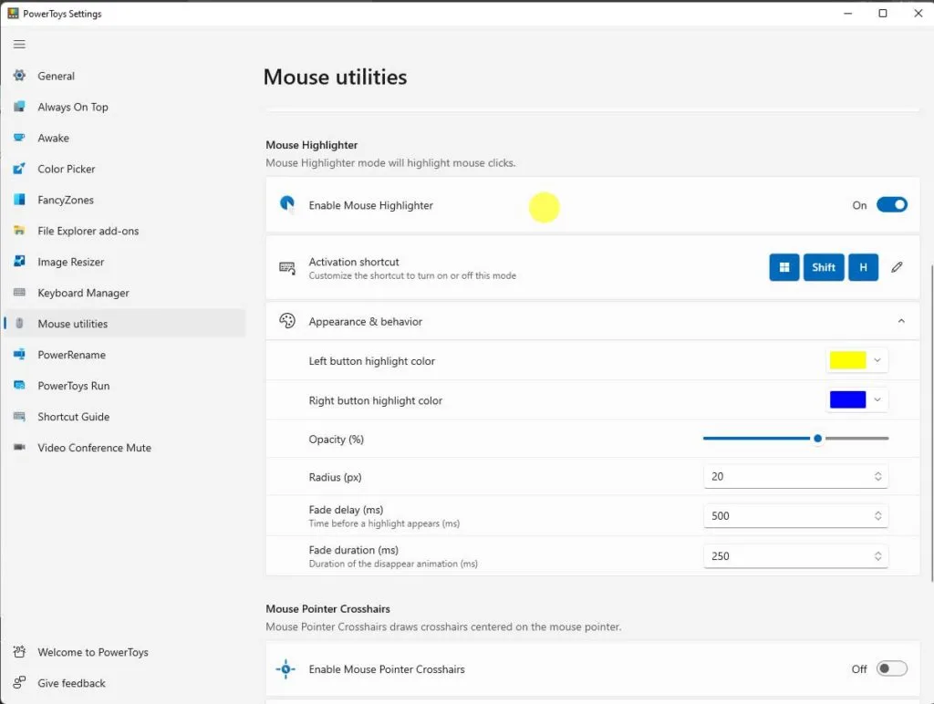Click the PowerToys Run icon
Viewport: 934px width, 704px height.
pos(19,386)
